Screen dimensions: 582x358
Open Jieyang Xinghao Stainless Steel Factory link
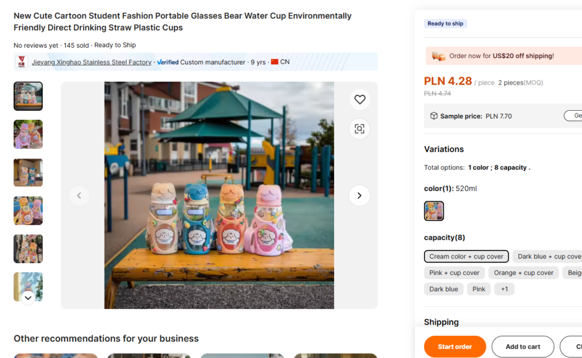92,62
